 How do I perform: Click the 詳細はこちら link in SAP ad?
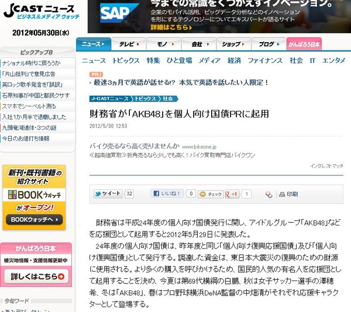171,27
